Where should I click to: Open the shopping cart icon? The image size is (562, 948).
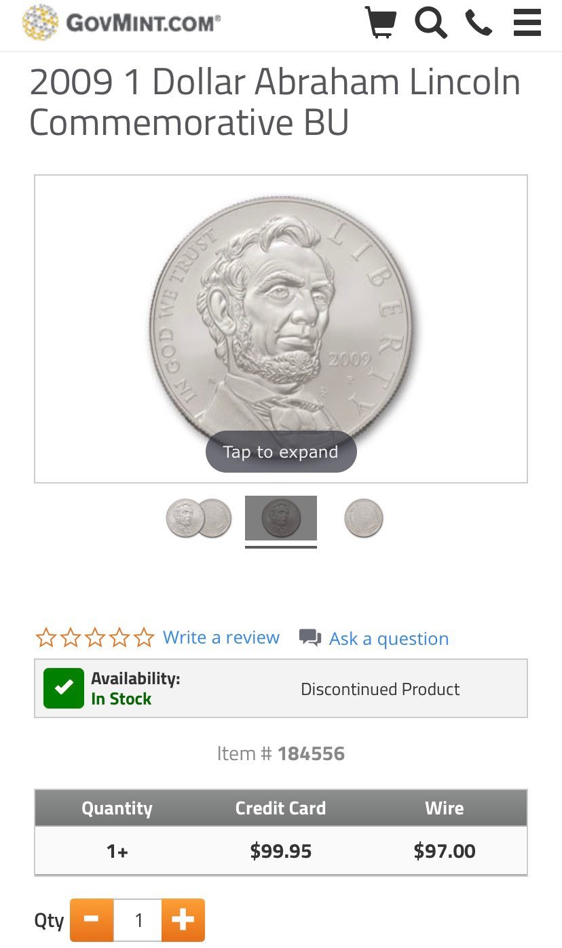380,22
